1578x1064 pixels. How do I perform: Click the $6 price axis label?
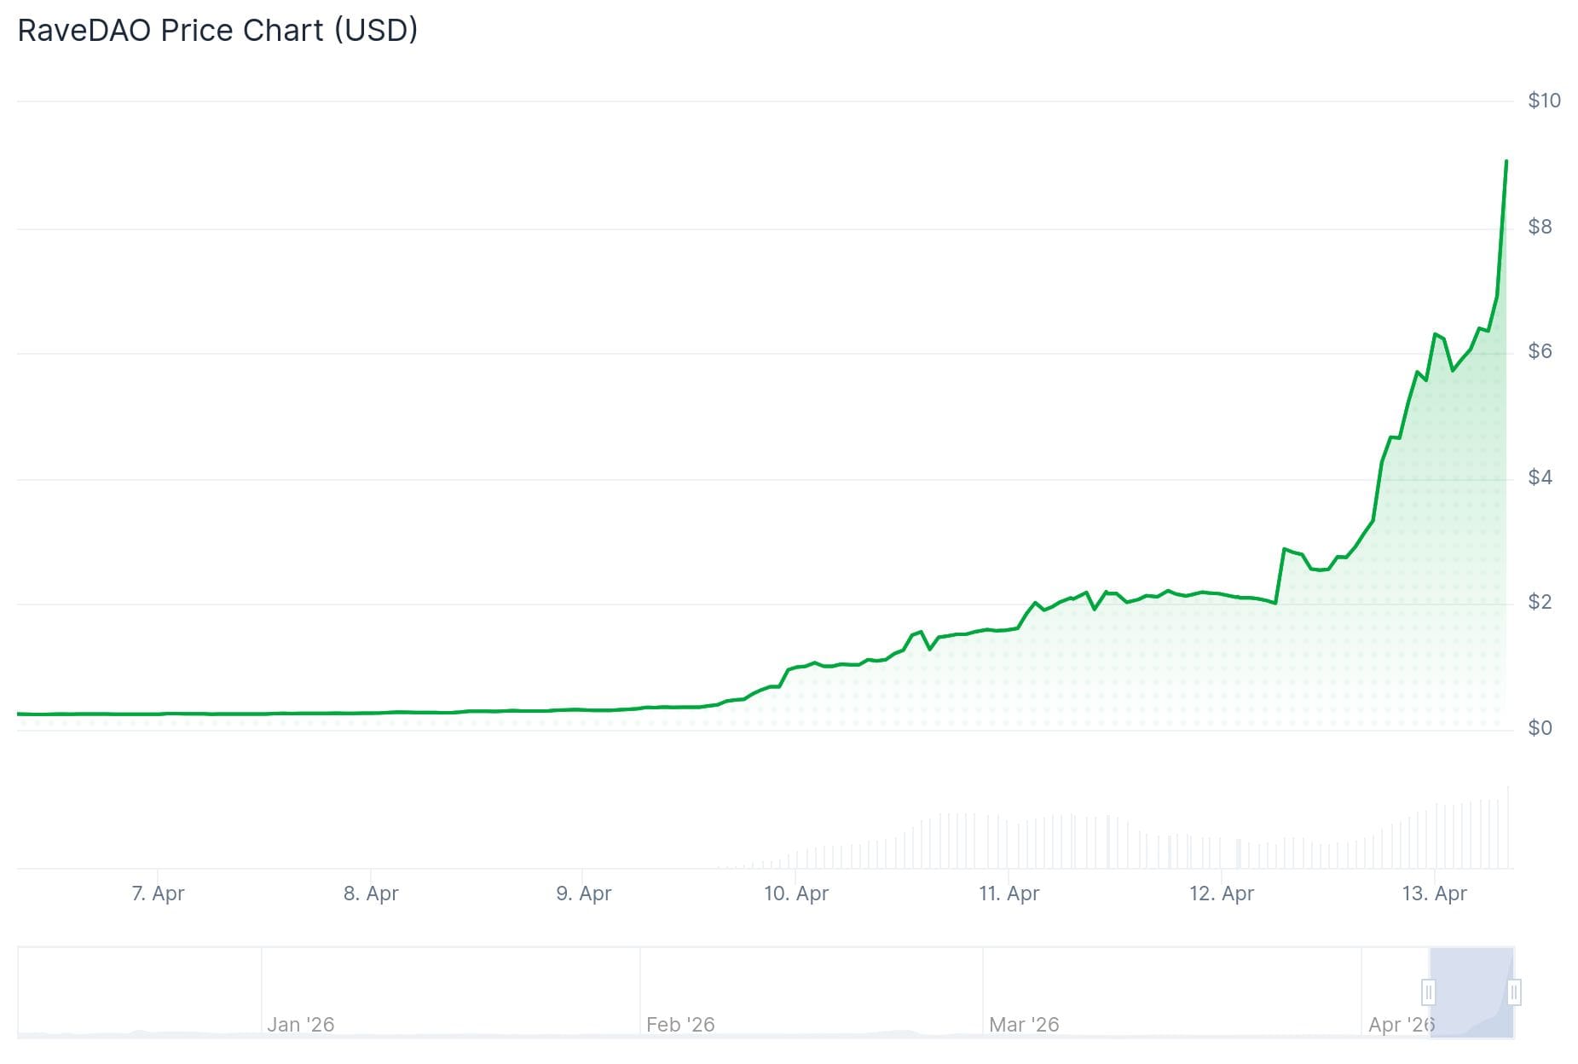(1539, 351)
